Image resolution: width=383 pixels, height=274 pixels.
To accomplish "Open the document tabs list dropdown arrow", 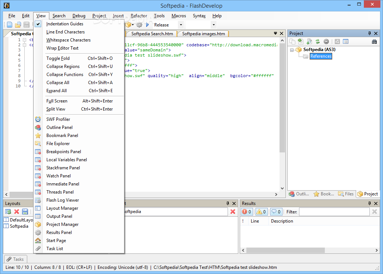I will point(275,33).
